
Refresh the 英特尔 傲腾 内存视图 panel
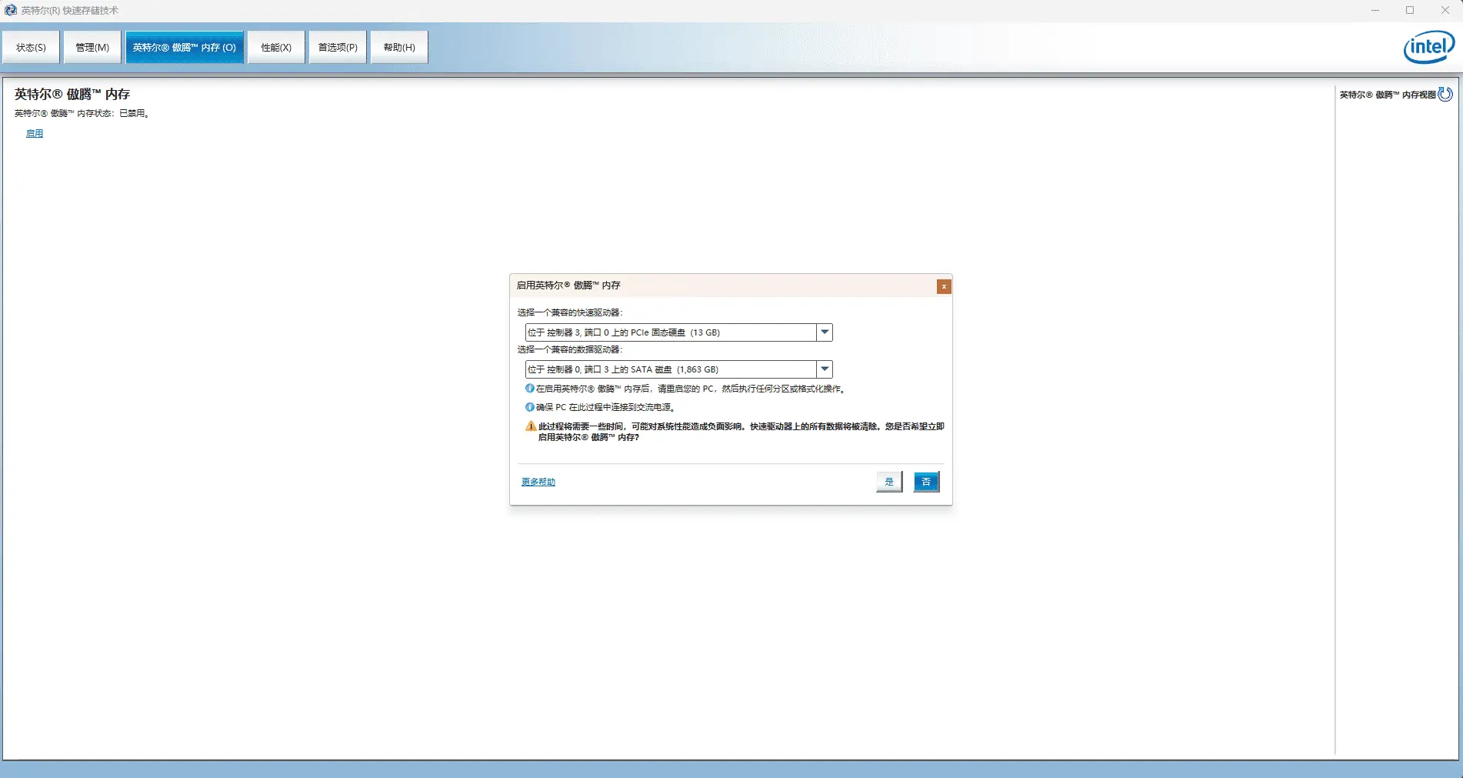click(x=1445, y=94)
